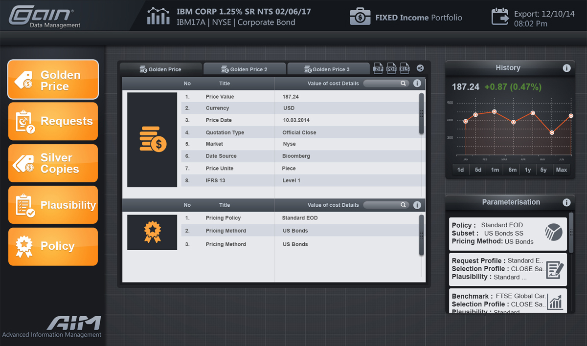Click the pie chart icon in Policy card

click(553, 232)
